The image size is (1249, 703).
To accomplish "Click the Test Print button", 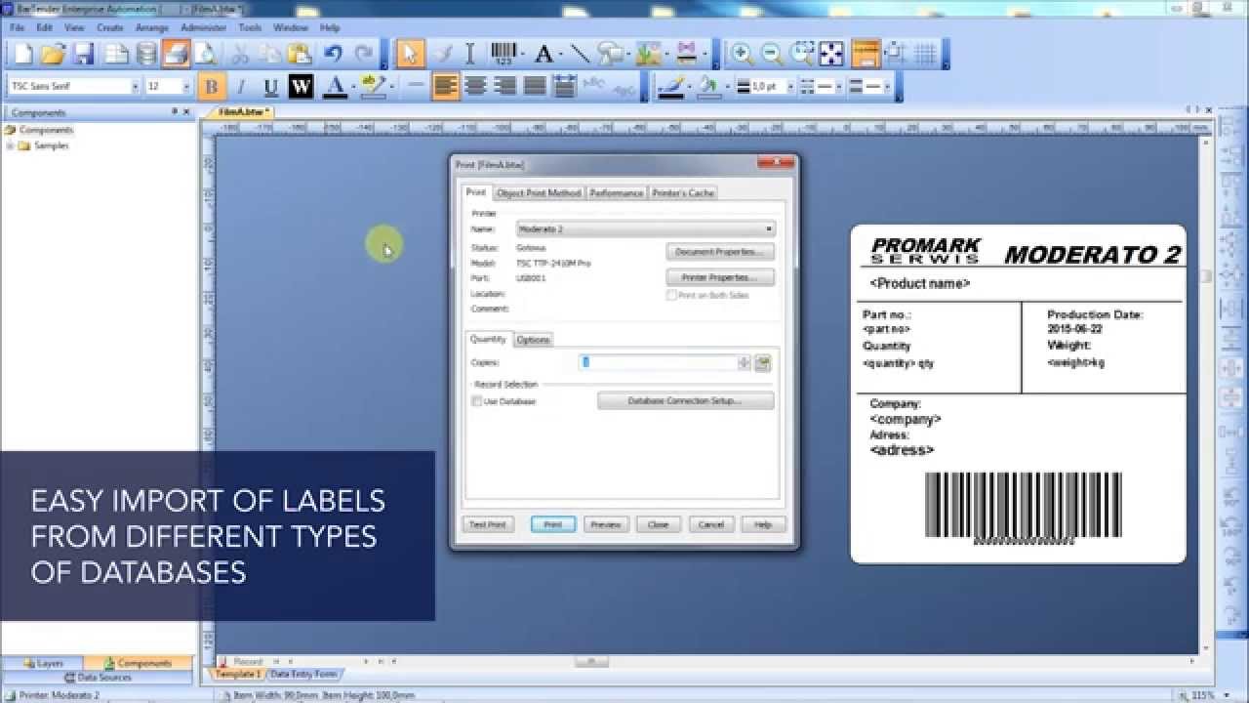I will [x=488, y=525].
